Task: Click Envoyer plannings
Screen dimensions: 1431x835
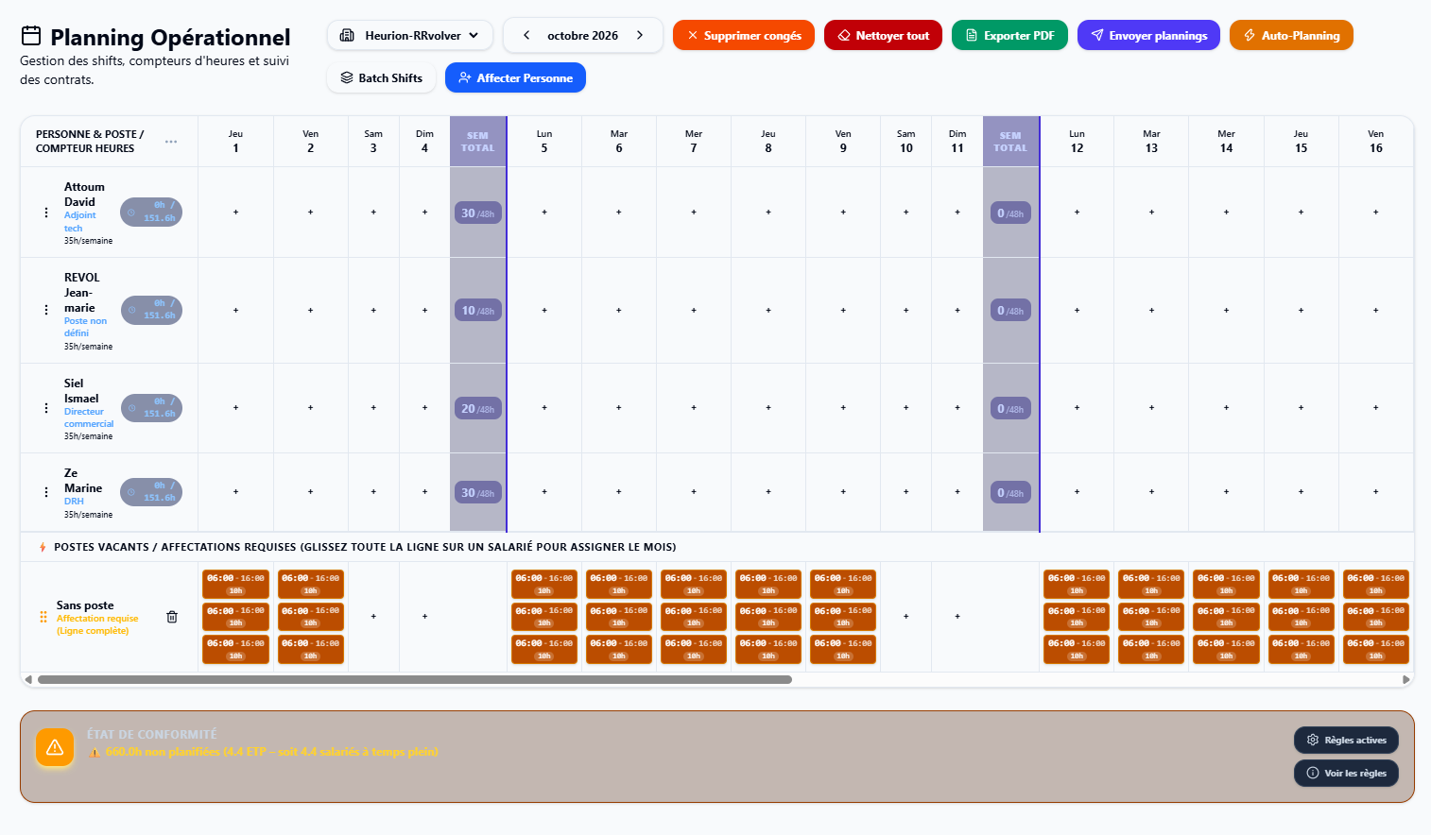Action: (x=1148, y=36)
